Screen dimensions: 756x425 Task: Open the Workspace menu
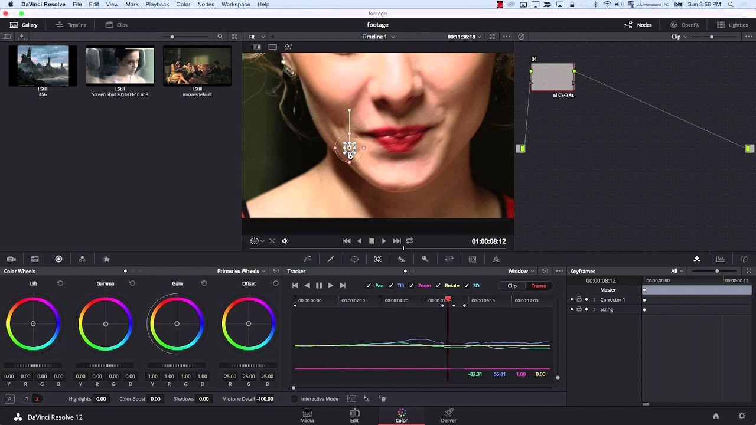[236, 4]
